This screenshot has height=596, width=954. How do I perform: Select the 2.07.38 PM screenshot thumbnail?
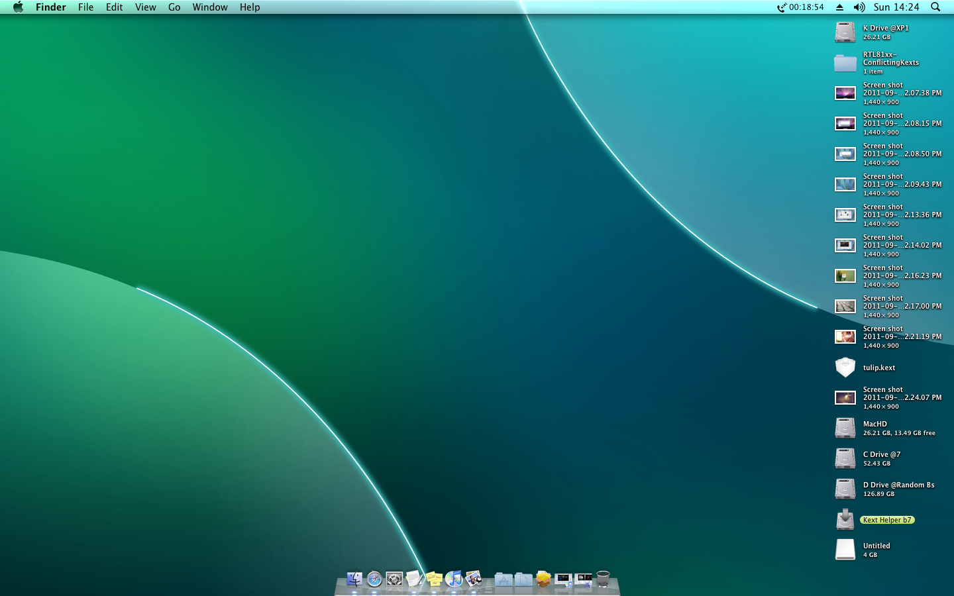[845, 93]
